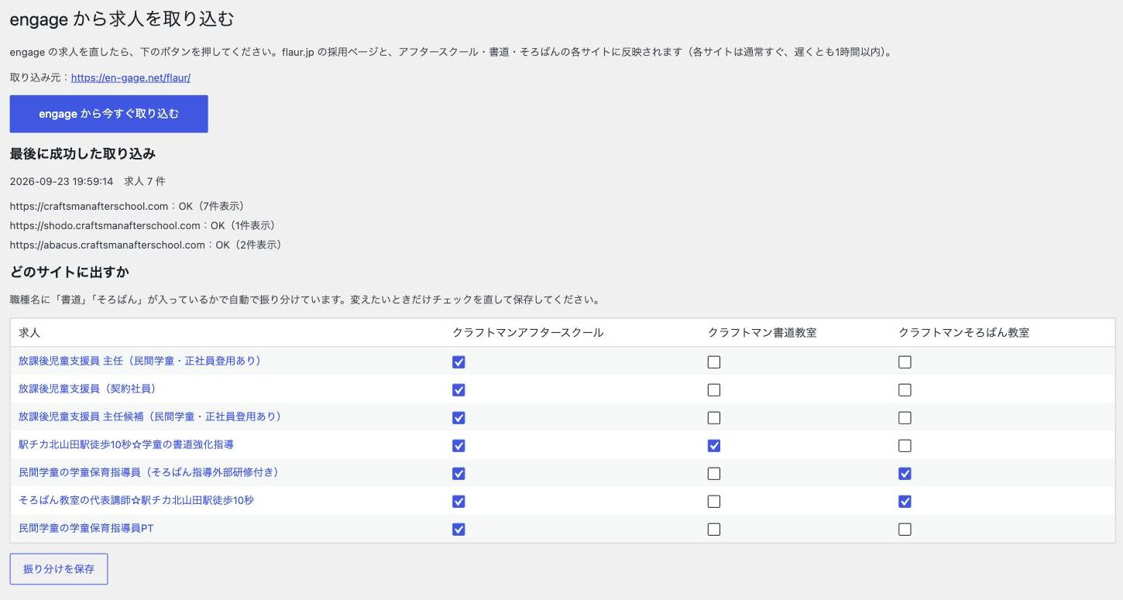The width and height of the screenshot is (1123, 600).
Task: Save assignments with 振り分けを保存 button
Action: click(x=59, y=569)
